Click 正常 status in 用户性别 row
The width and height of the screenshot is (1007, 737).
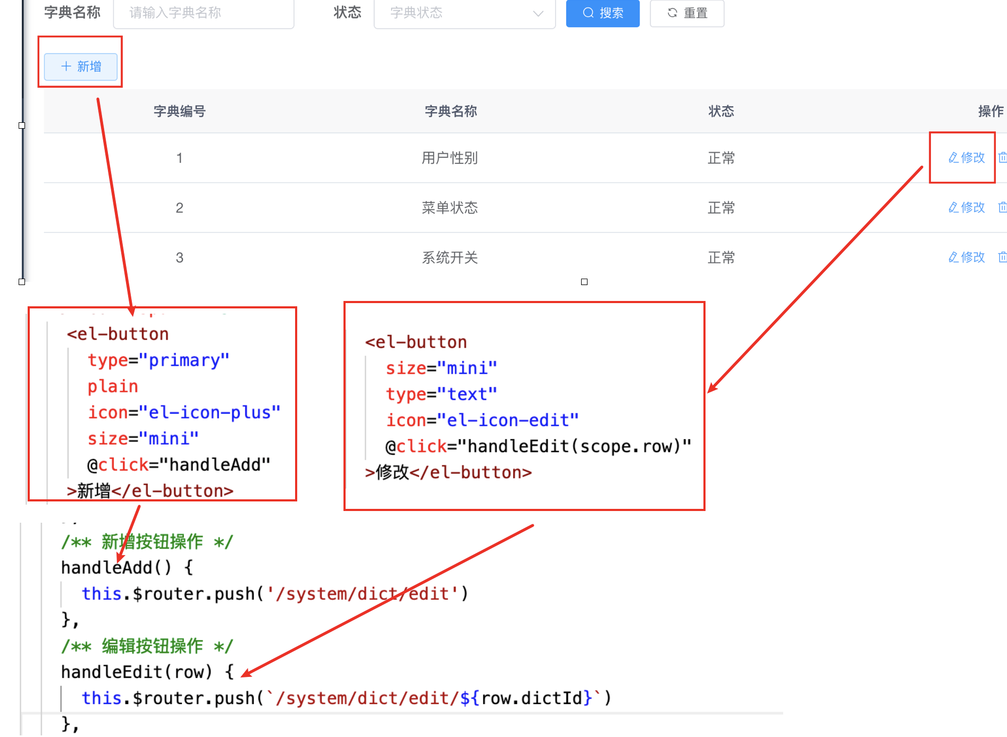click(x=721, y=158)
